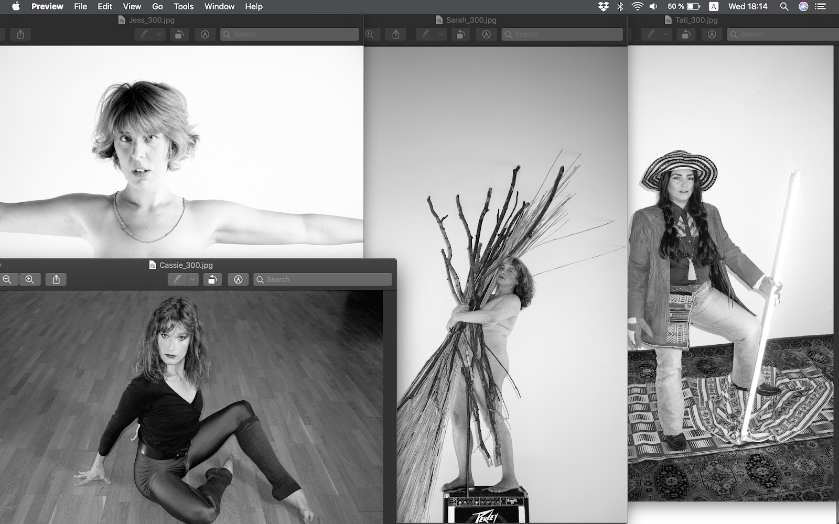Open the Edit menu
The image size is (839, 524).
pos(105,6)
